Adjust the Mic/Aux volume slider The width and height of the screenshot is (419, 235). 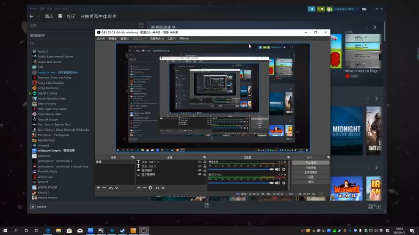241,183
